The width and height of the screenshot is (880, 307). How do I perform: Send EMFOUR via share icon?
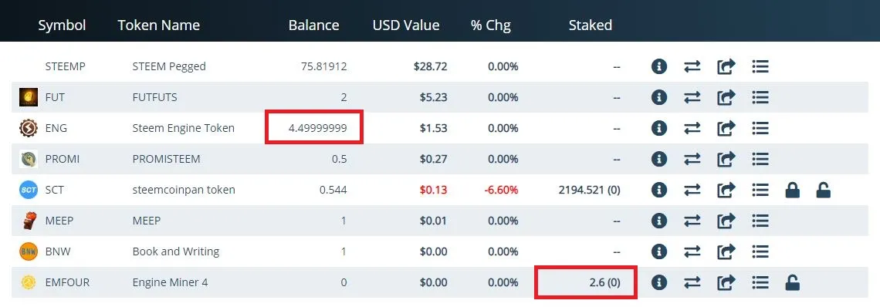[726, 282]
